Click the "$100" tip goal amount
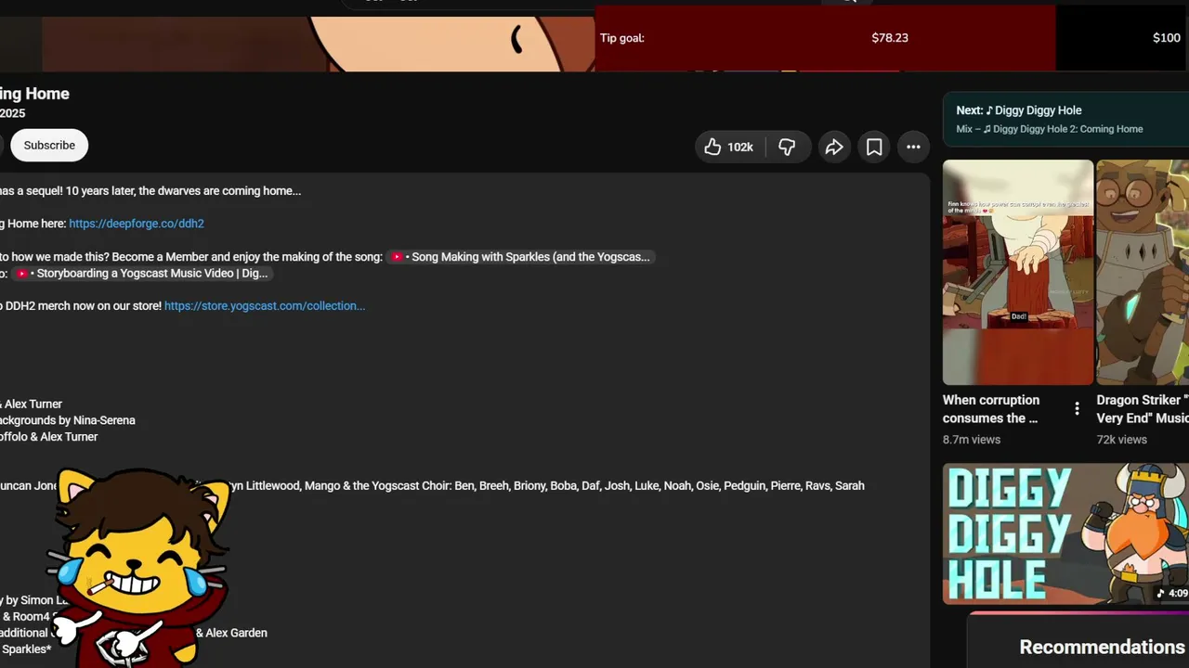Screen dimensions: 1189x668 click(1167, 38)
